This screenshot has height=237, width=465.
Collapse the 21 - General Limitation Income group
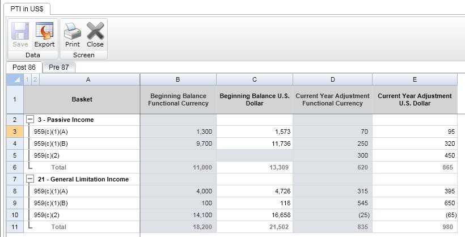(x=30, y=179)
